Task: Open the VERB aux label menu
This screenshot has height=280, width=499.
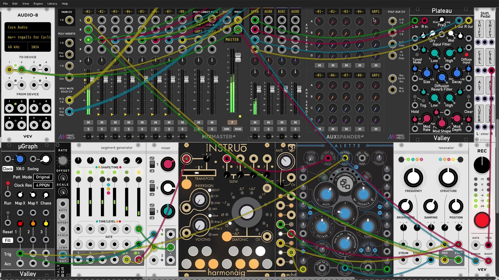Action: [255, 12]
